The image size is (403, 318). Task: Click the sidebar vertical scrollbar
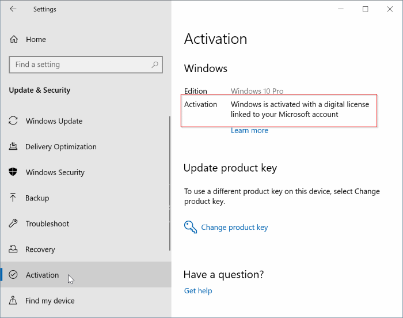[170, 183]
